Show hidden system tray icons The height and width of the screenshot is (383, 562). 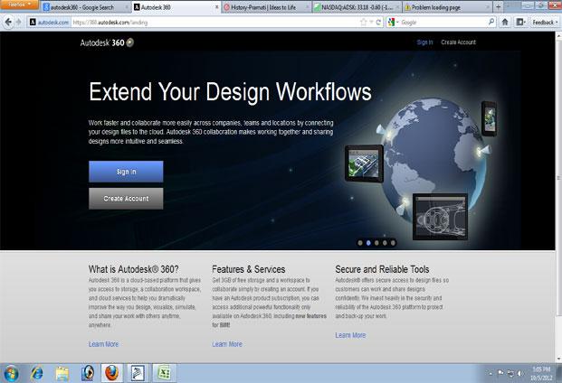tap(491, 373)
